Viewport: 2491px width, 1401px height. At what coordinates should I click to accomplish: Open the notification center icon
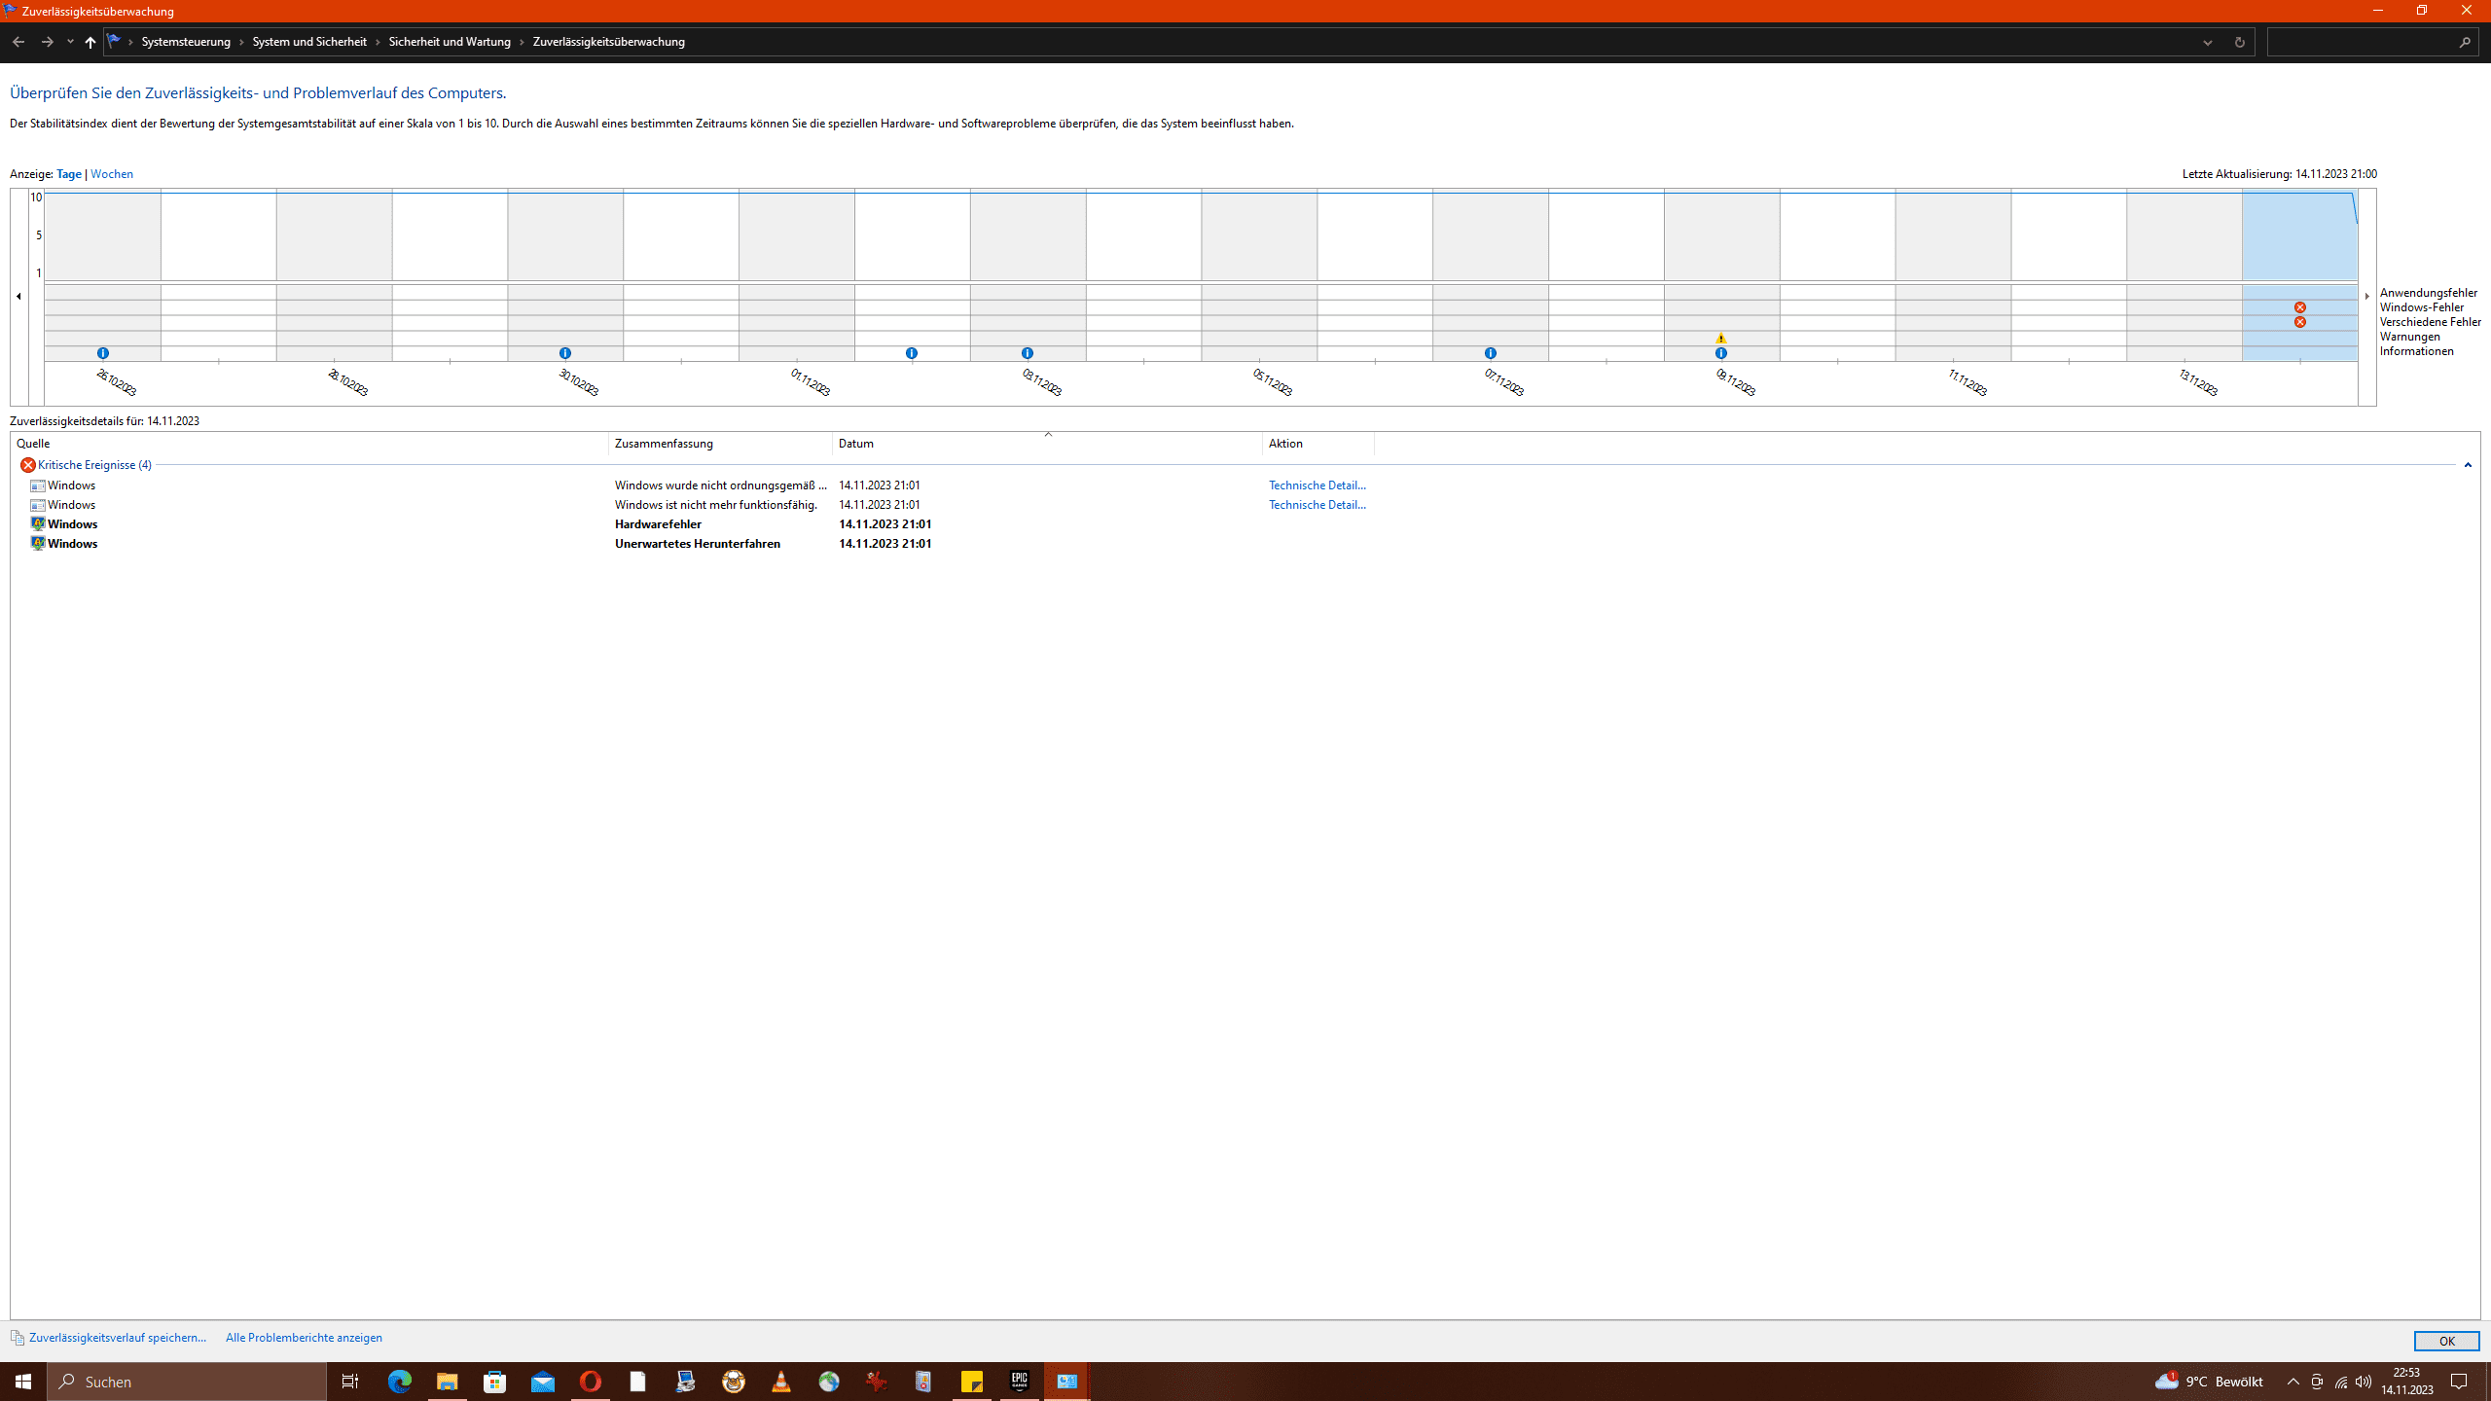click(2459, 1382)
